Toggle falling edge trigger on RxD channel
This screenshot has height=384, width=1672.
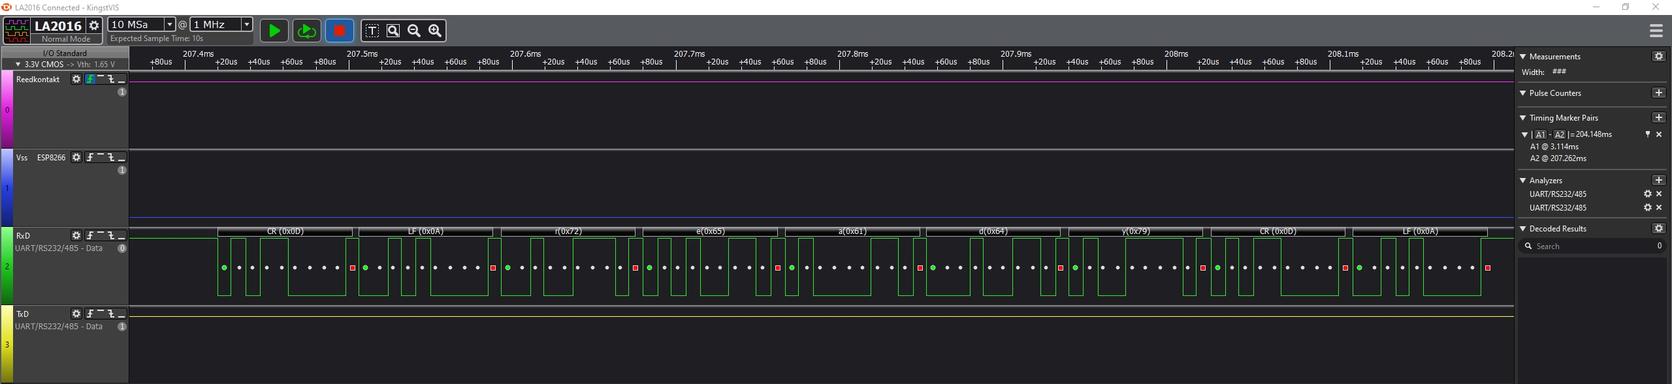tap(111, 235)
